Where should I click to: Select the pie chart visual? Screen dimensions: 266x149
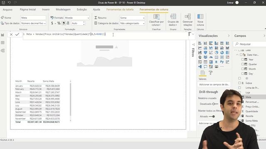tap(217, 53)
